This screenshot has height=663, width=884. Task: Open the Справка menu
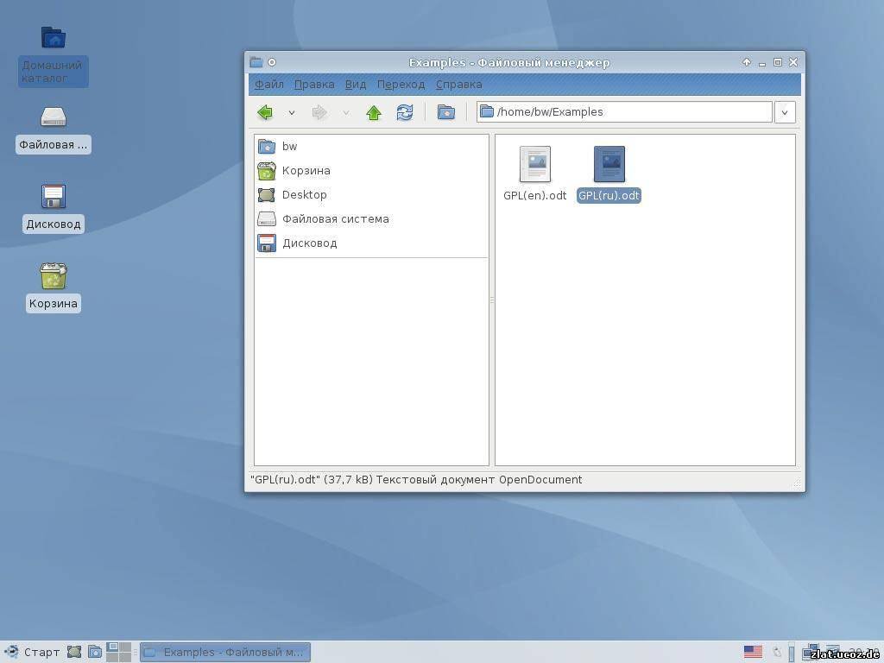(458, 85)
